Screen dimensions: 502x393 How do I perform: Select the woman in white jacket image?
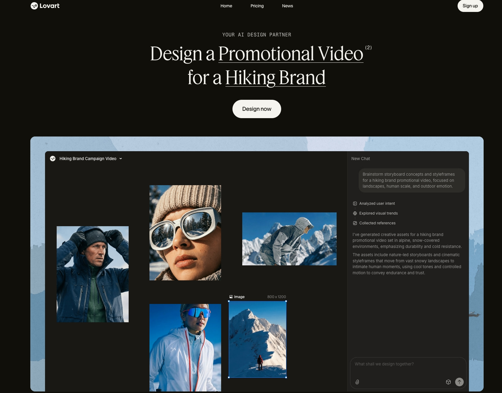point(185,348)
